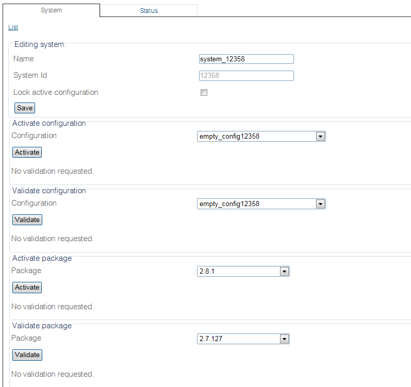Viewport: 411px width, 387px height.
Task: Expand the Validate configuration dropdown
Action: click(261, 204)
